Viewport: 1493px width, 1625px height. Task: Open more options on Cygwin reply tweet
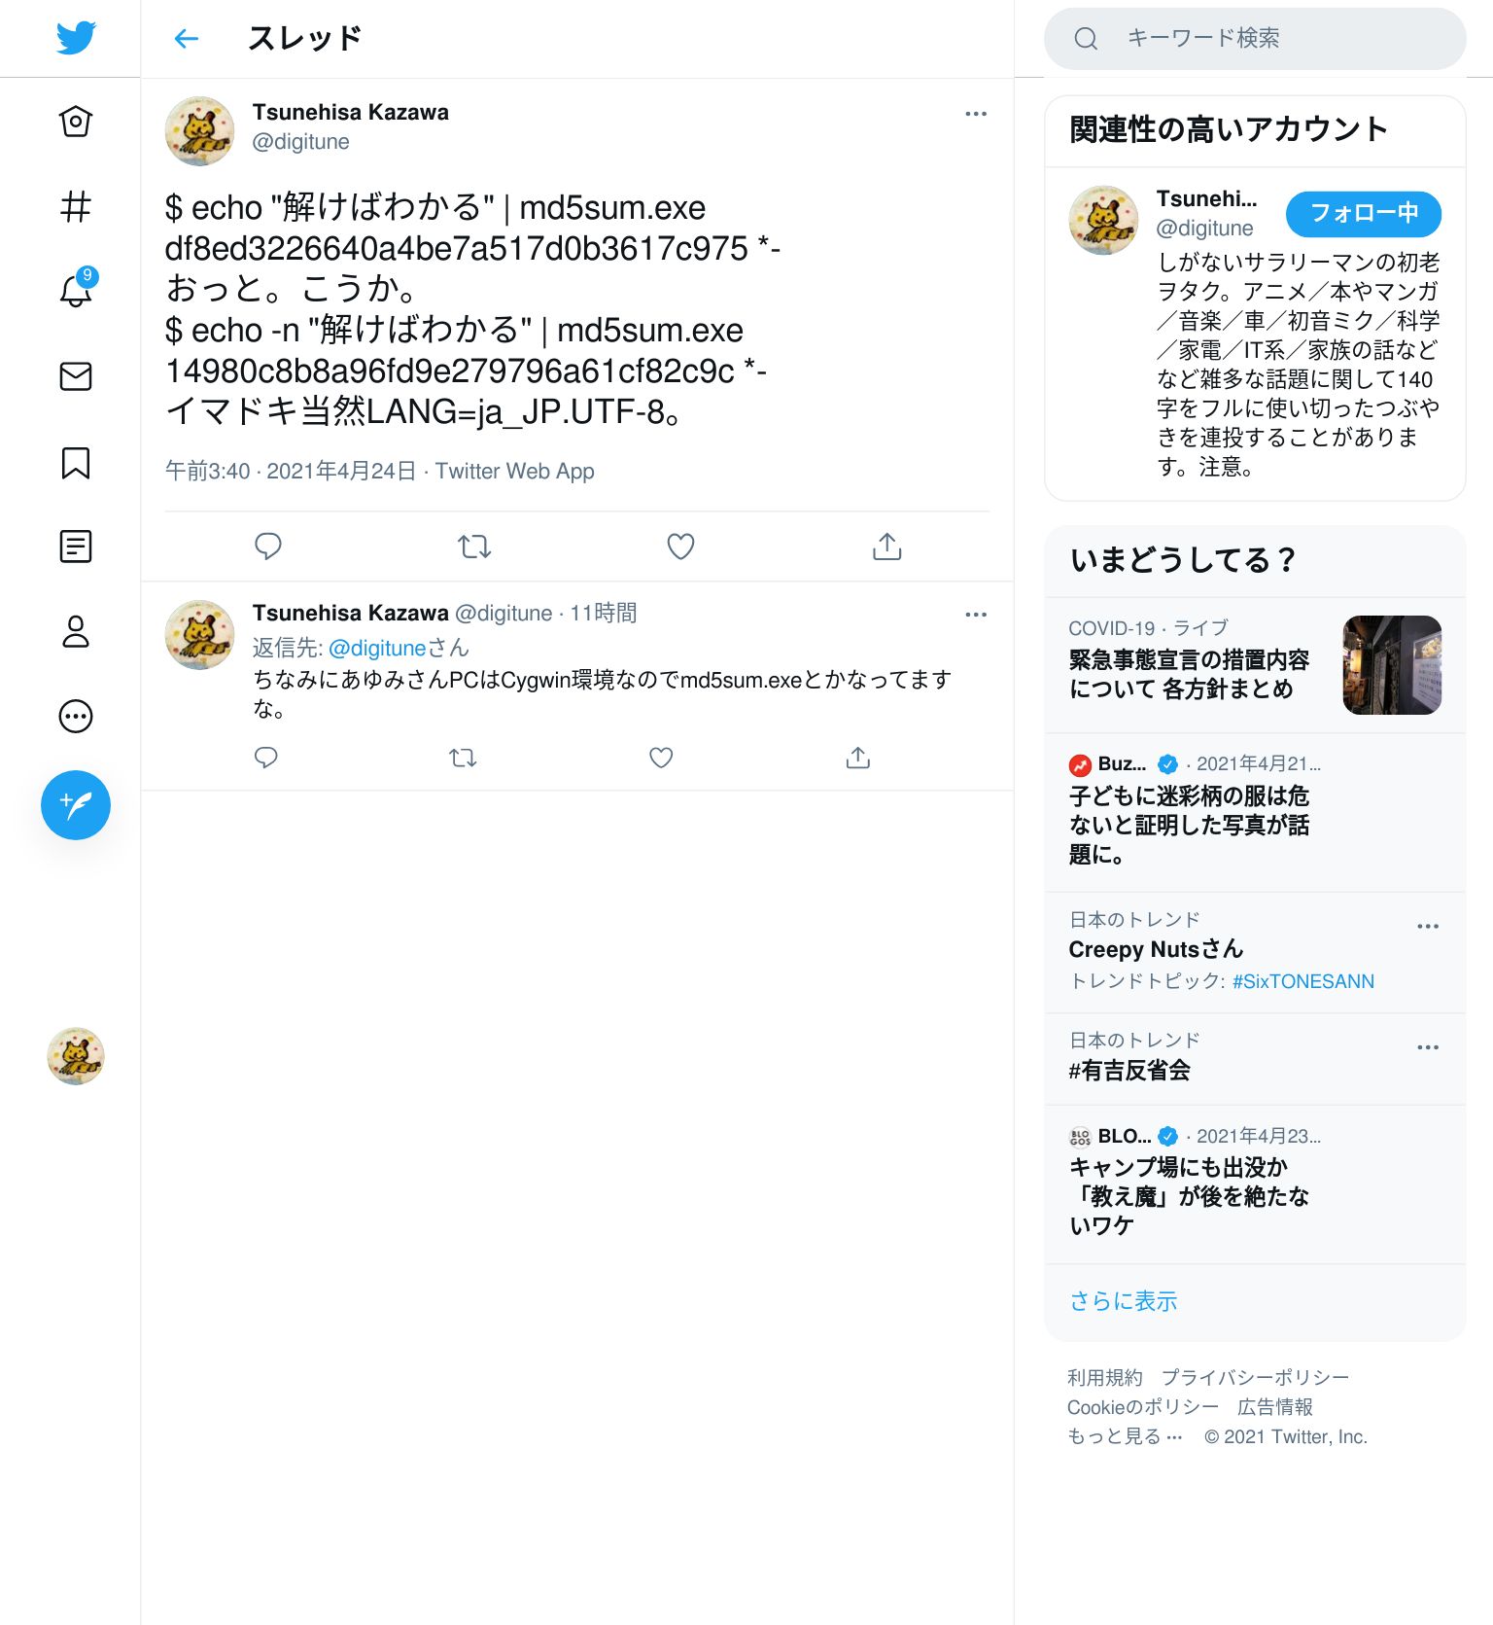976,615
